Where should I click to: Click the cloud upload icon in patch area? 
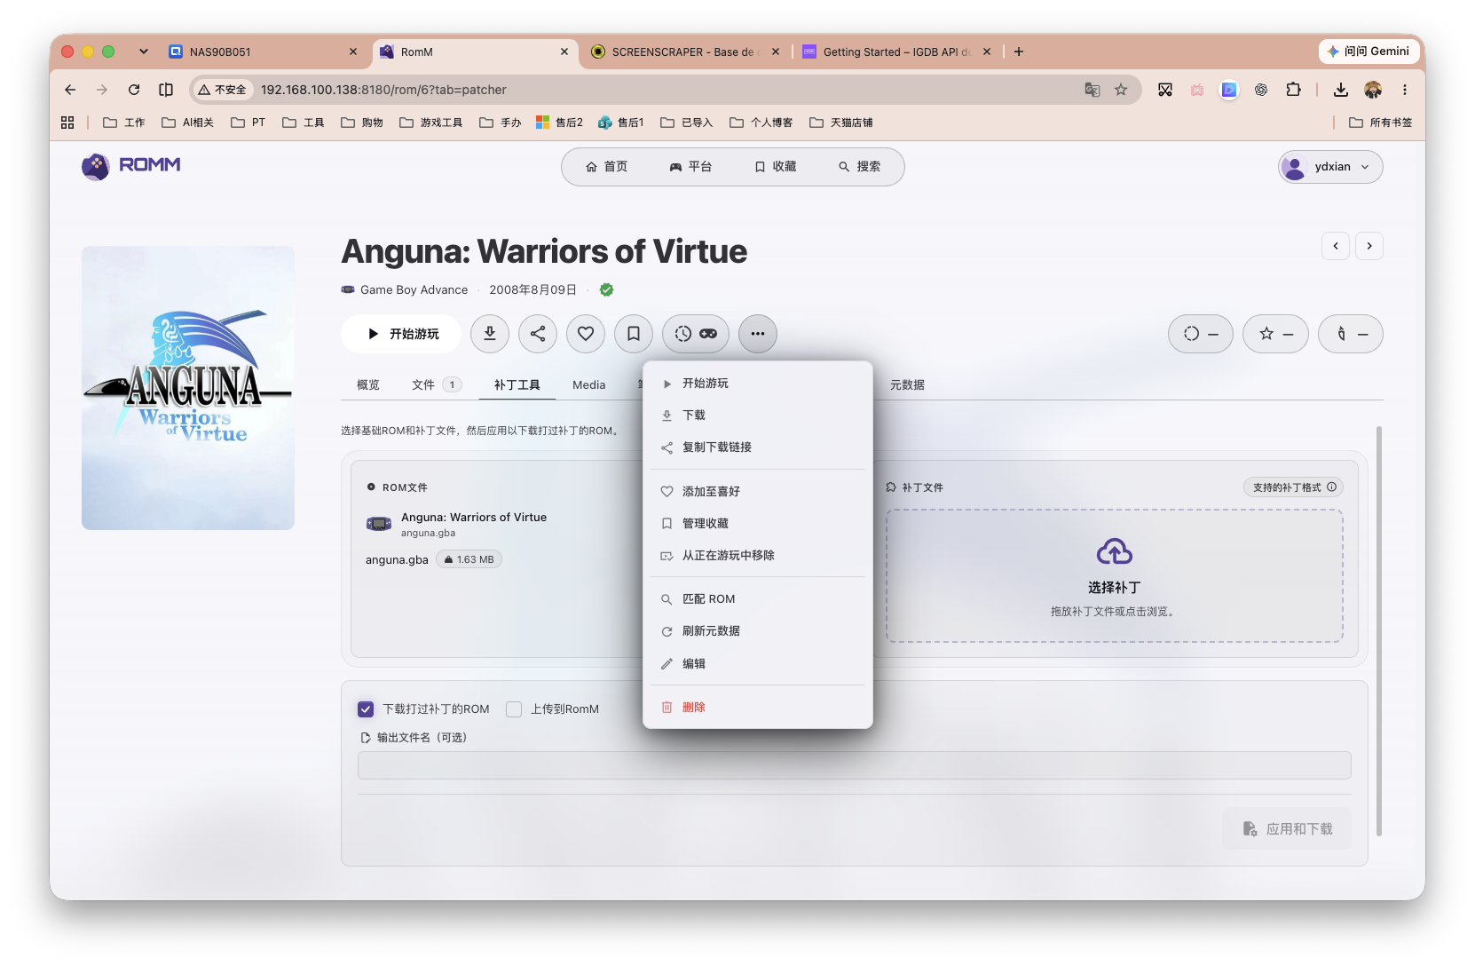tap(1115, 552)
